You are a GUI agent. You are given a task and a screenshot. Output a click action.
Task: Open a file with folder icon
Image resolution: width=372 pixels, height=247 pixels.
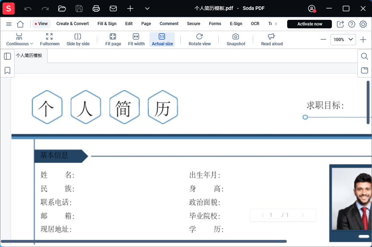pos(62,9)
